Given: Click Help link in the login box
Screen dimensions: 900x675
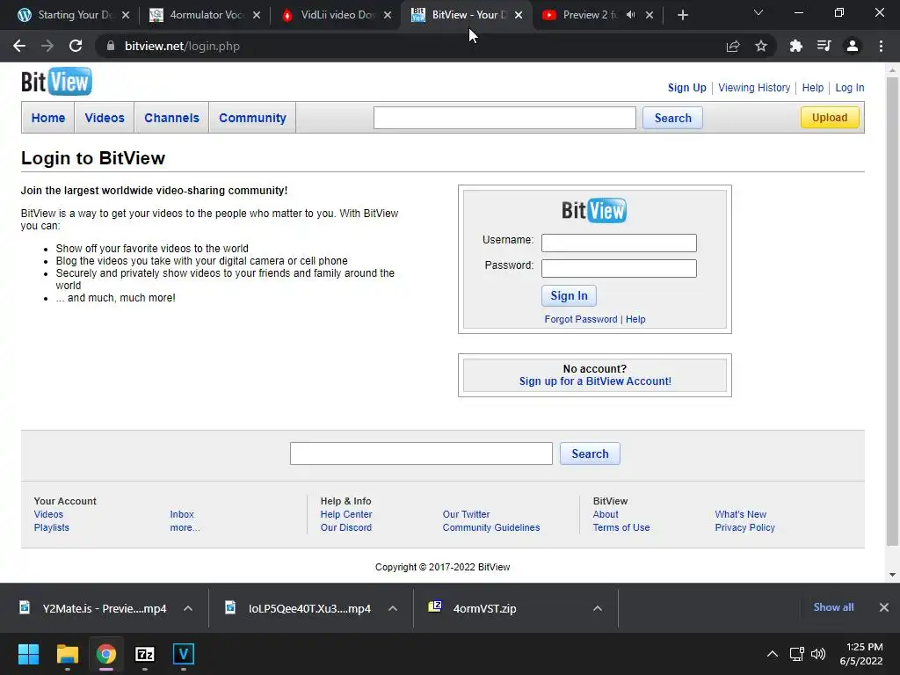Looking at the screenshot, I should tap(635, 319).
